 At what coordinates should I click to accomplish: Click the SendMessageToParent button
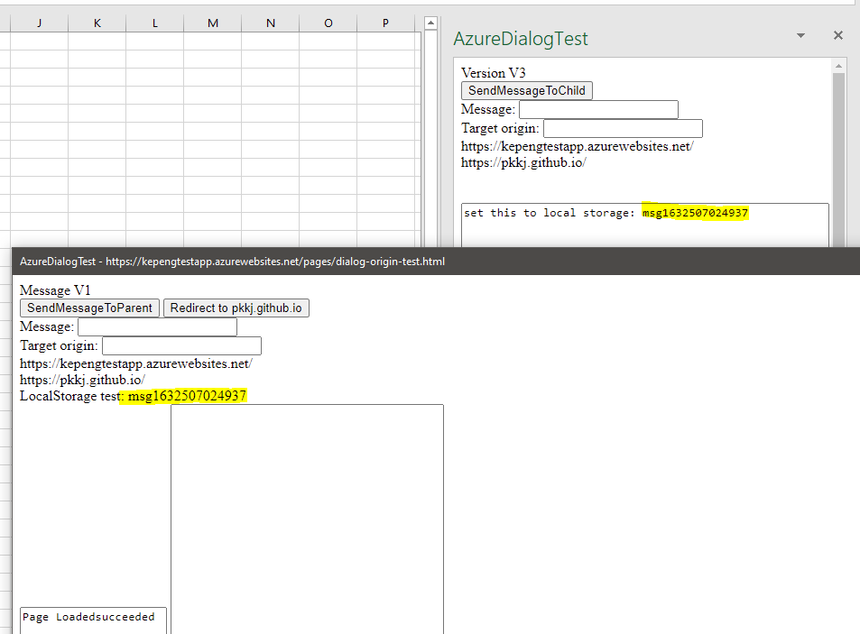pyautogui.click(x=88, y=308)
